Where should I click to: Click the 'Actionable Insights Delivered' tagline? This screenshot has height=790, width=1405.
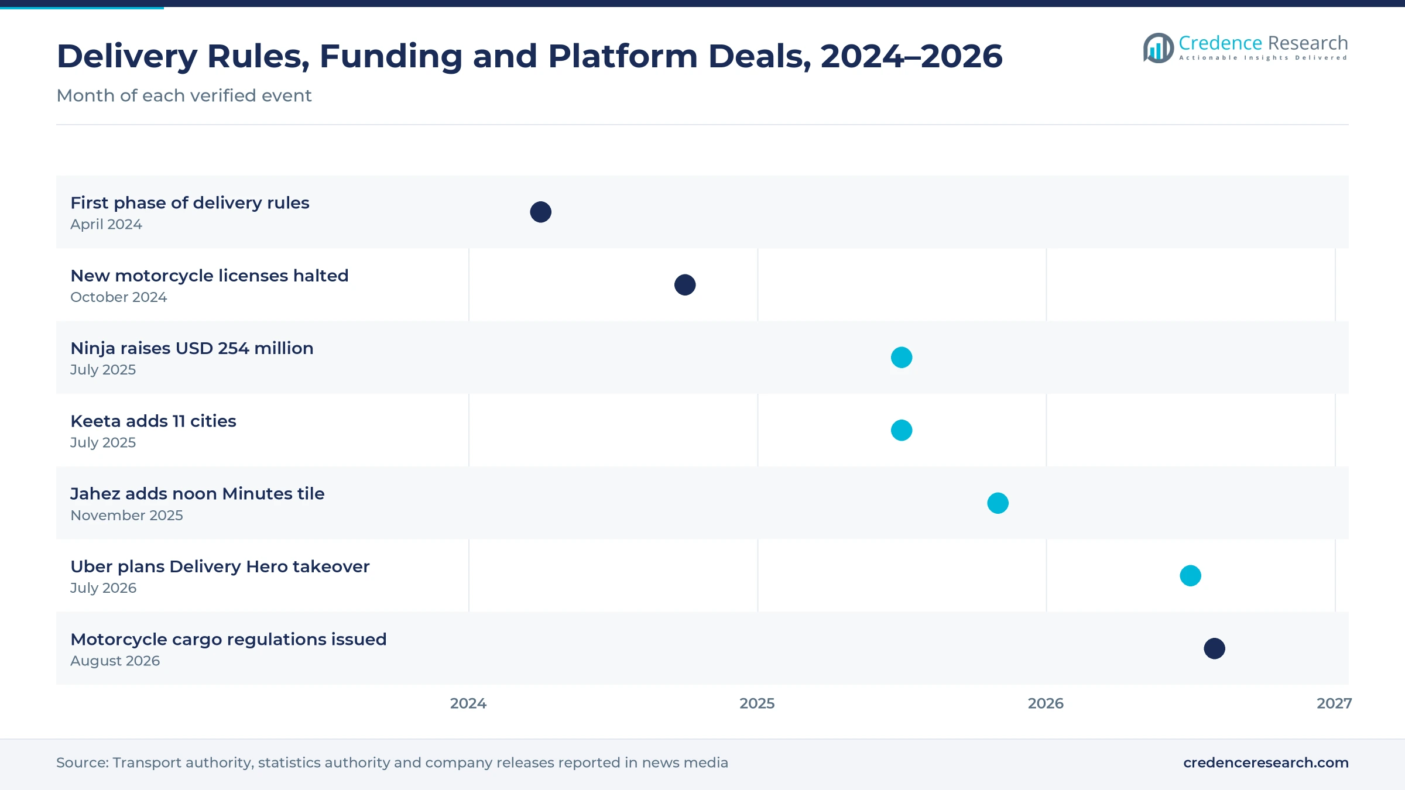coord(1263,58)
